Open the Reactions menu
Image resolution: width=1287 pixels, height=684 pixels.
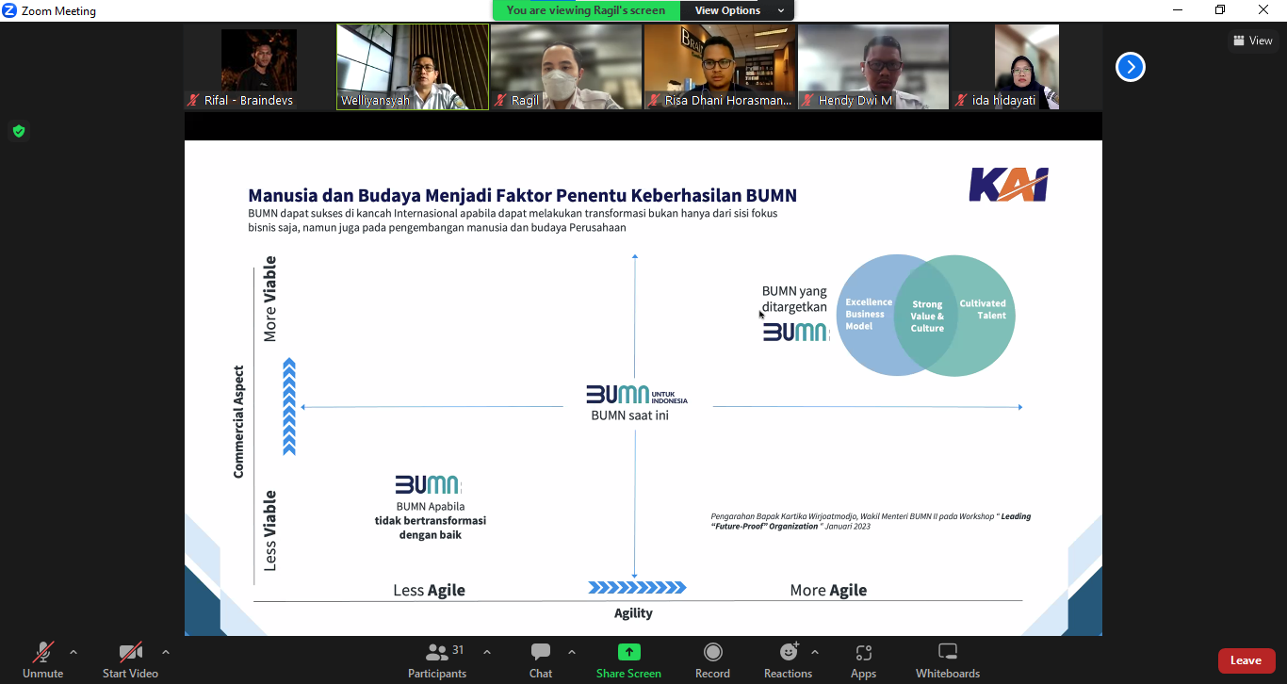[x=788, y=660]
